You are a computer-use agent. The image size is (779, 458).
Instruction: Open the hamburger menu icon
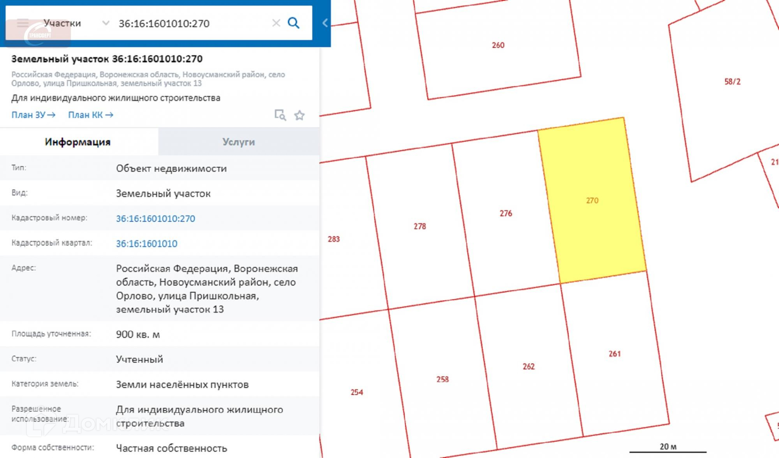click(23, 23)
